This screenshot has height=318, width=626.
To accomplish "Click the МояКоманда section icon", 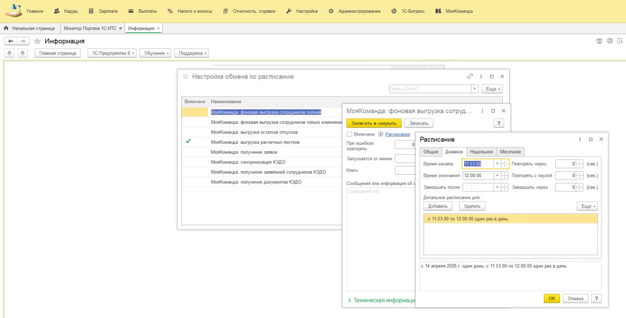I will (x=438, y=11).
